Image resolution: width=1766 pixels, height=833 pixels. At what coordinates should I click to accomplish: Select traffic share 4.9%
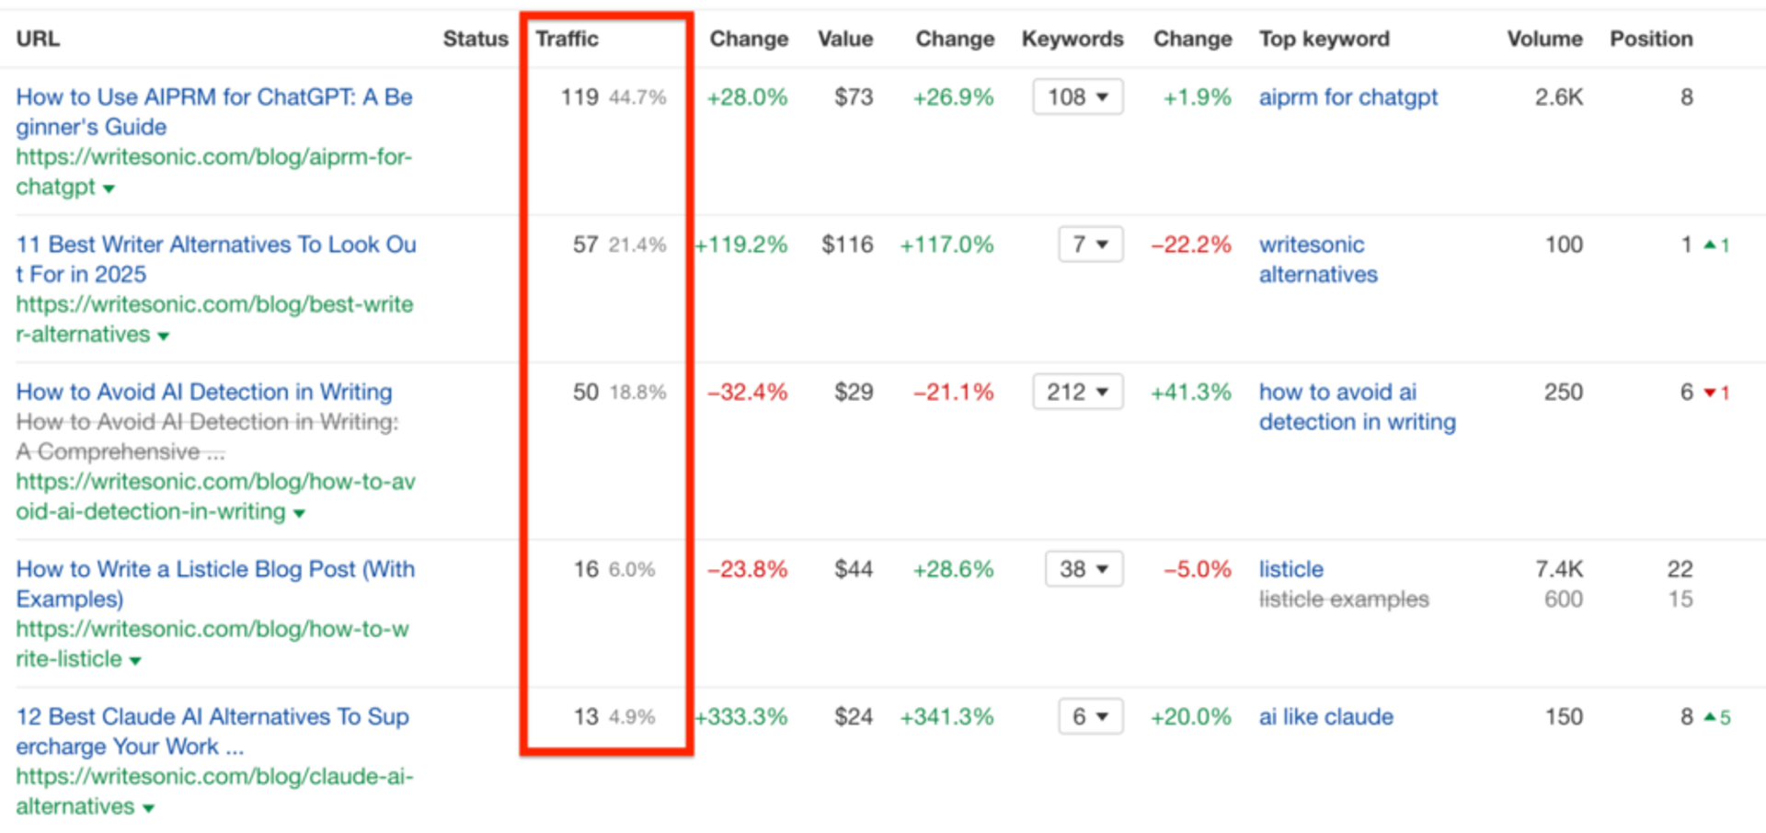(x=632, y=717)
